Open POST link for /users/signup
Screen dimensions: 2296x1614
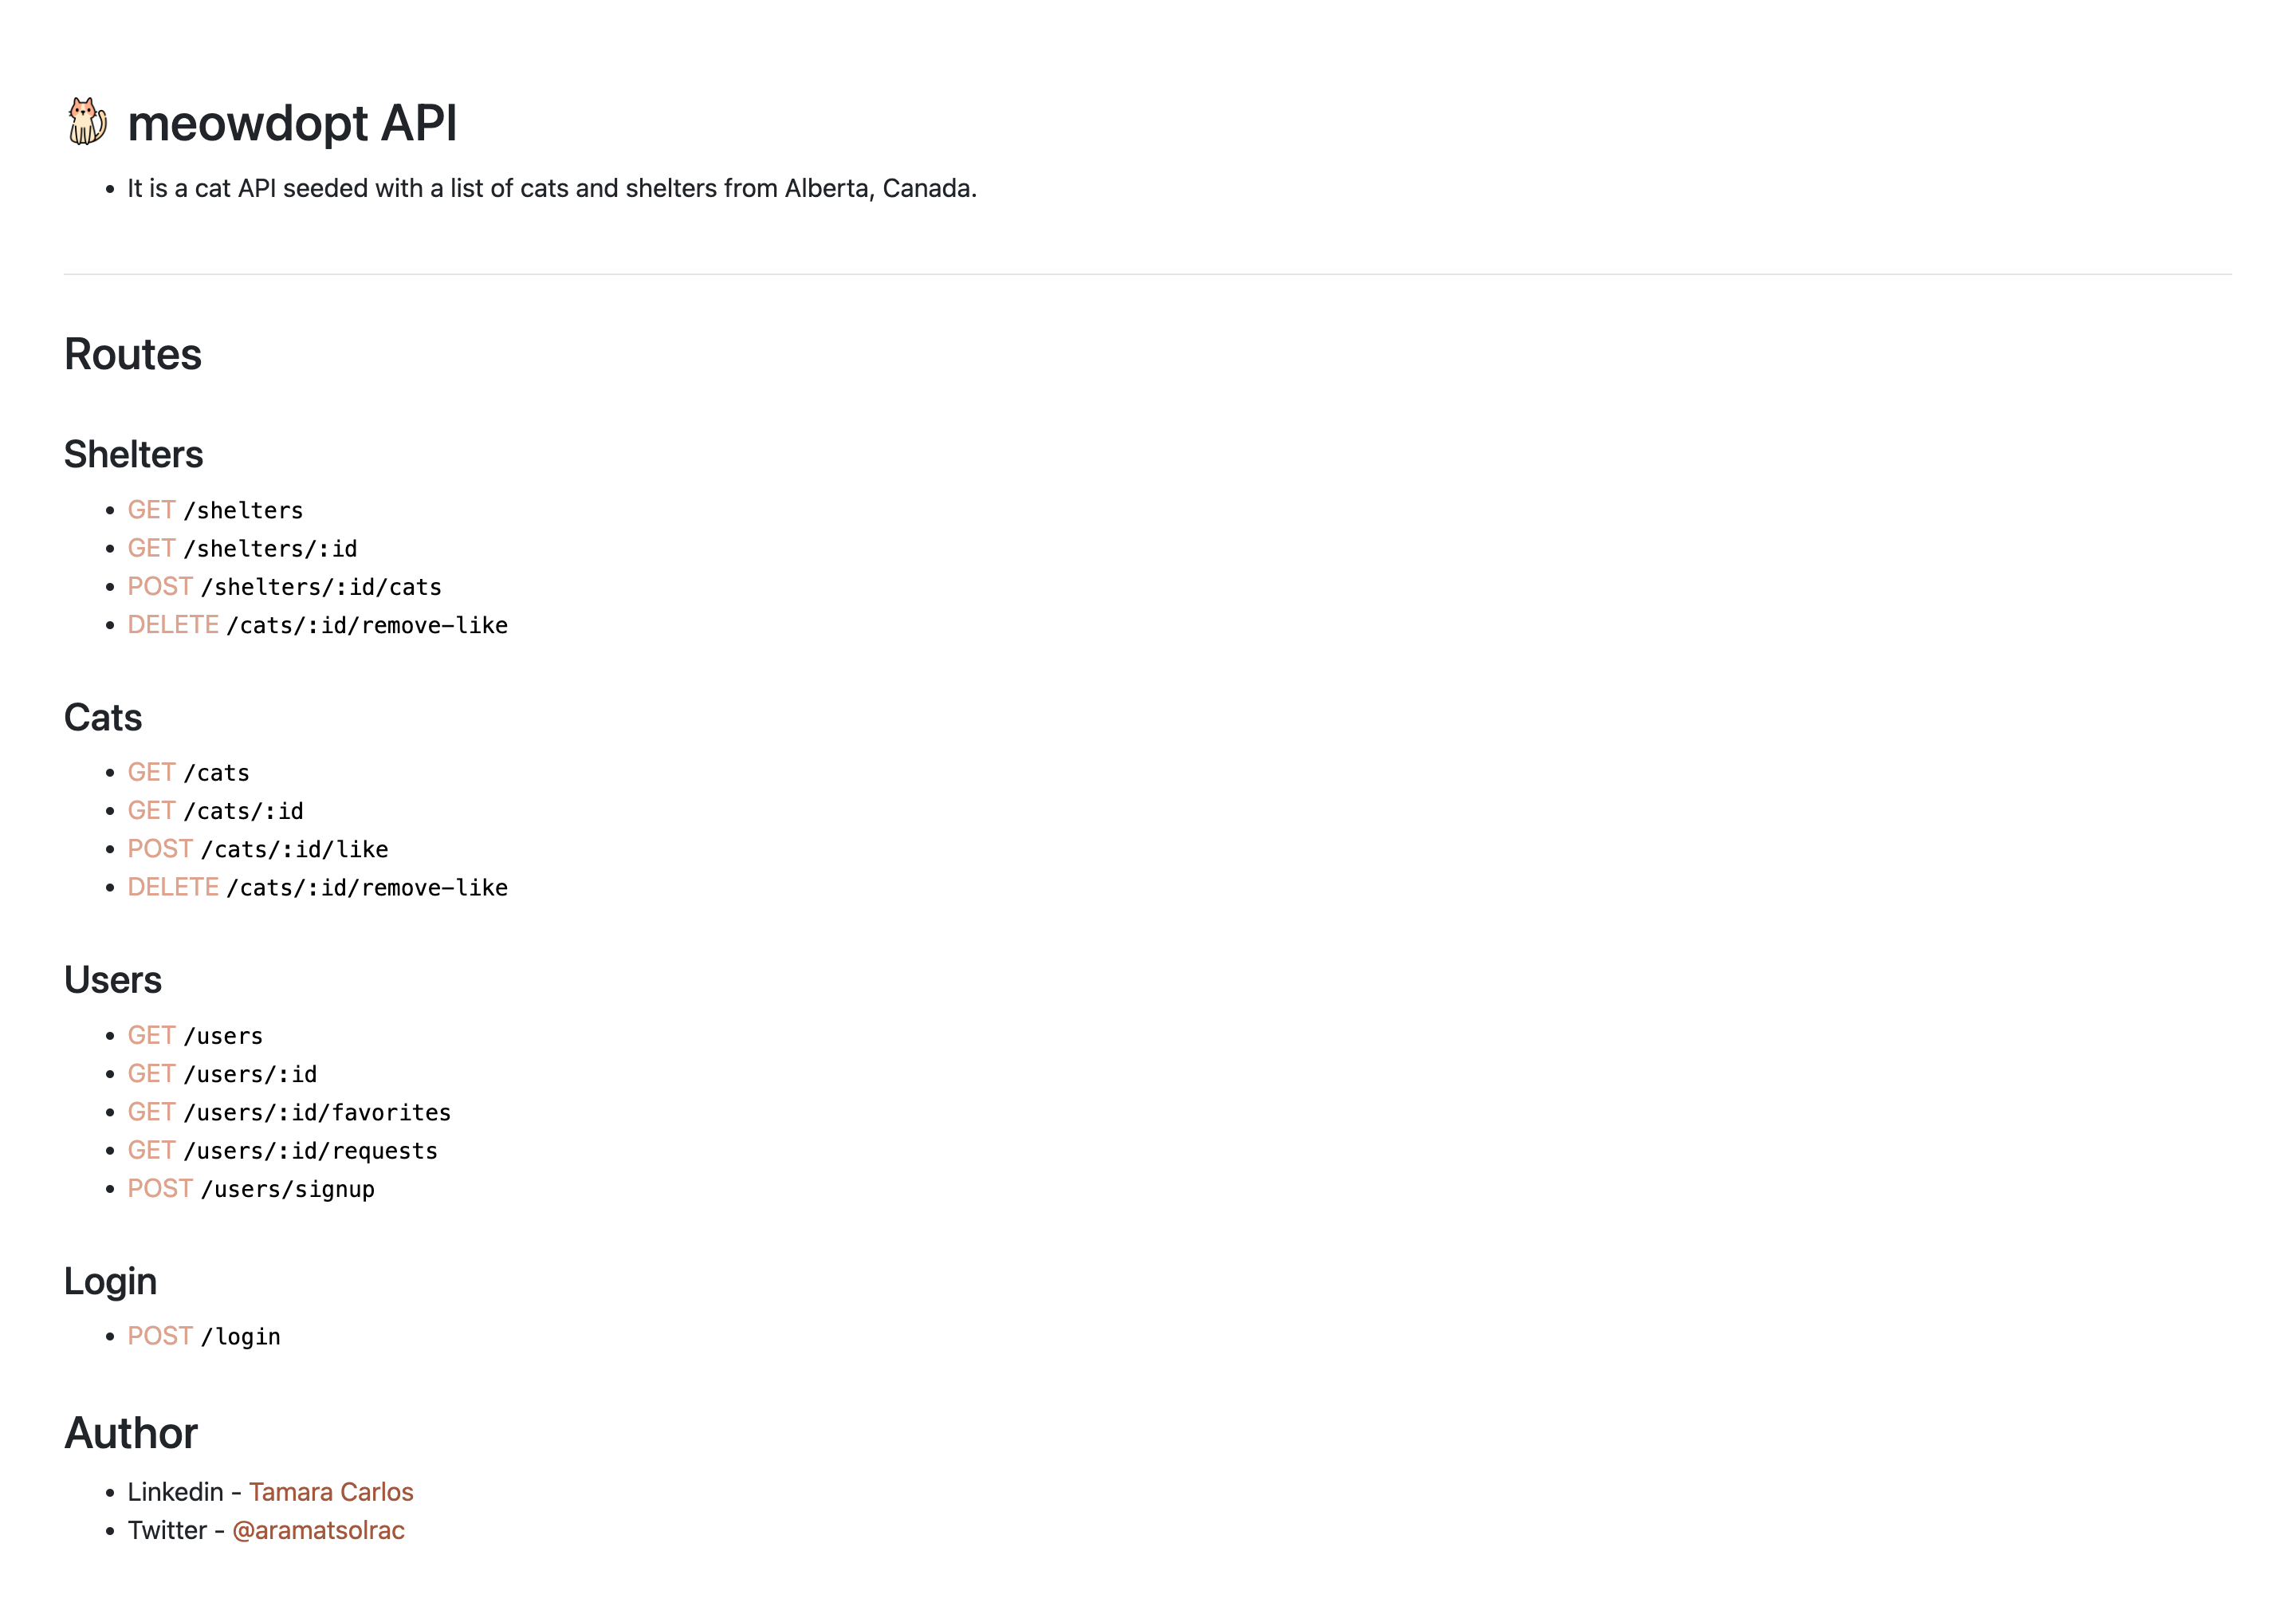click(160, 1188)
